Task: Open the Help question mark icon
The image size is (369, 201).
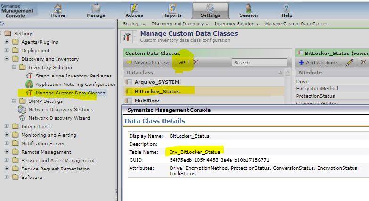Action: pyautogui.click(x=287, y=8)
